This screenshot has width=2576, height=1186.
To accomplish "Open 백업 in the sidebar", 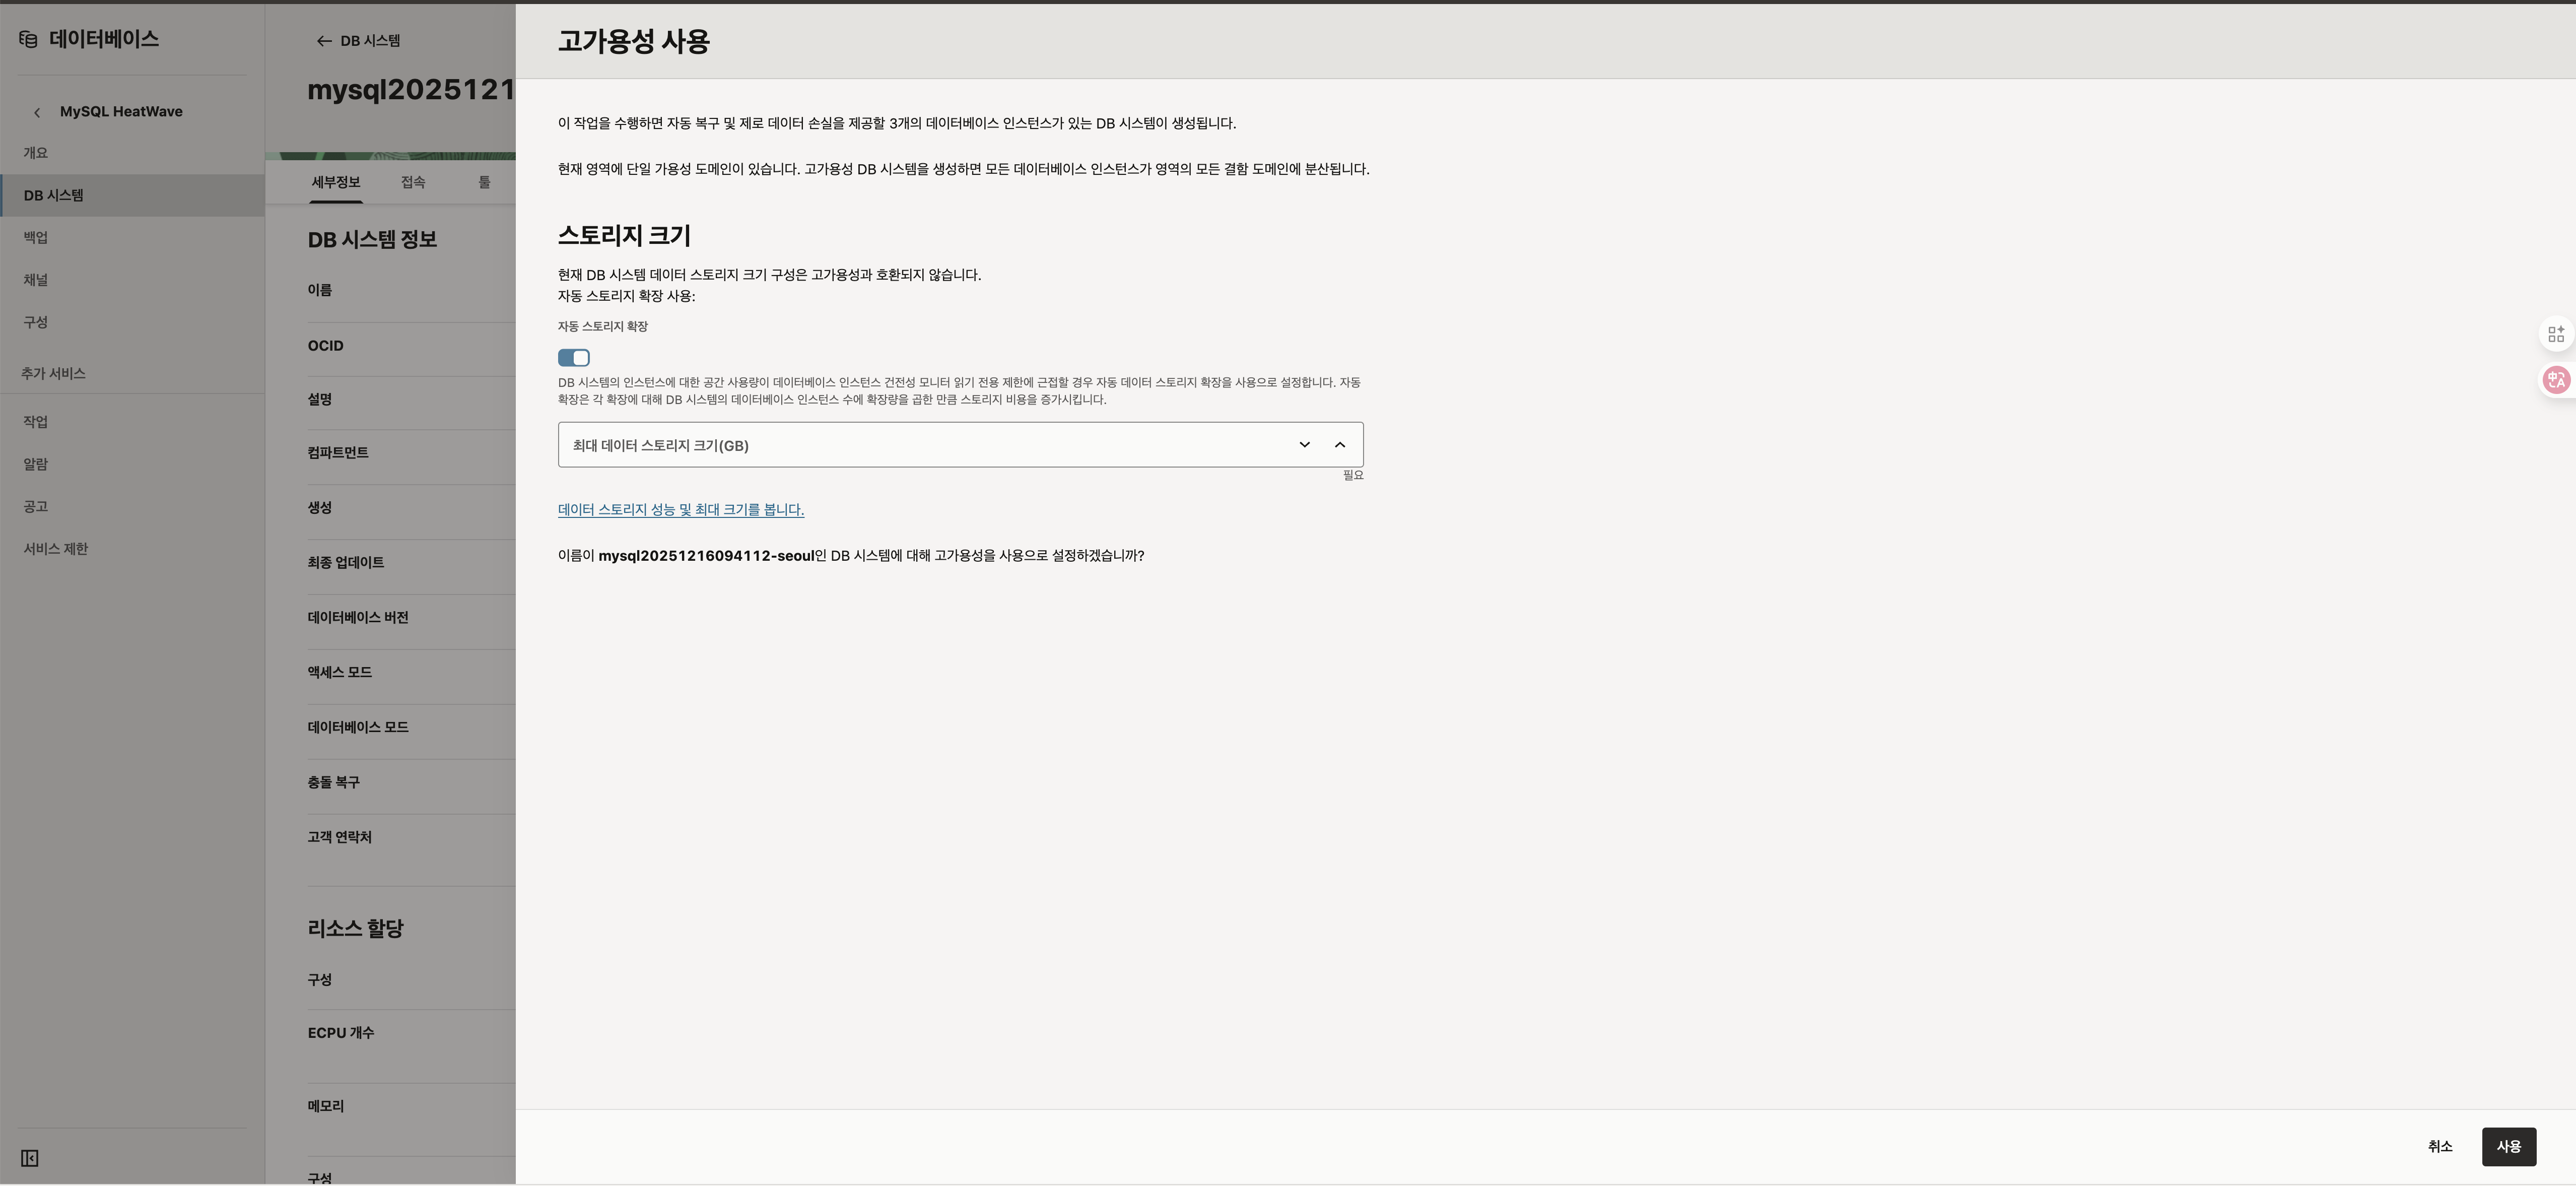I will point(36,238).
